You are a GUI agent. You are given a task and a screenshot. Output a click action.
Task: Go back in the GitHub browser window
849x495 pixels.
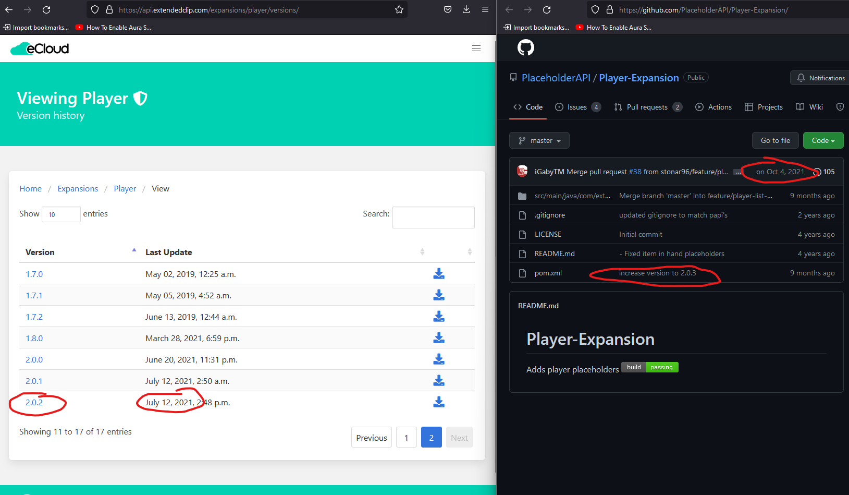pyautogui.click(x=509, y=10)
